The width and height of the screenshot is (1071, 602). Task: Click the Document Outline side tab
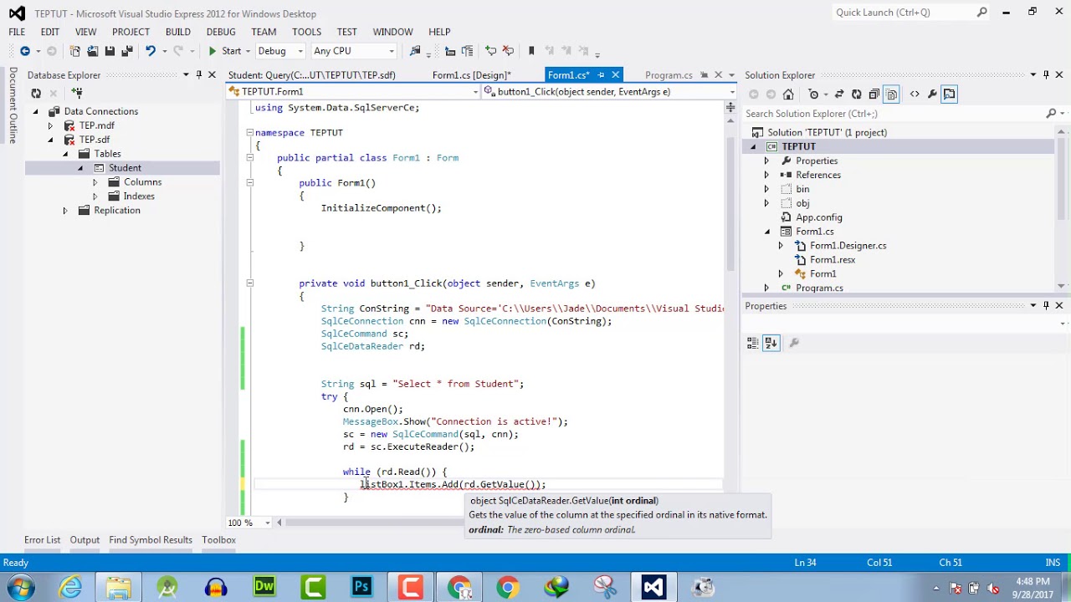tap(13, 105)
